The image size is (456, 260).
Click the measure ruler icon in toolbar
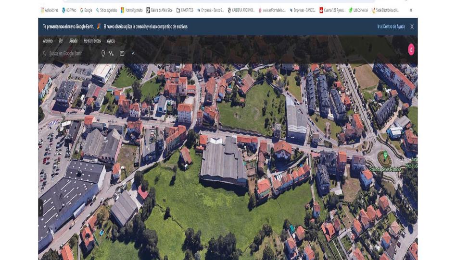click(x=122, y=53)
